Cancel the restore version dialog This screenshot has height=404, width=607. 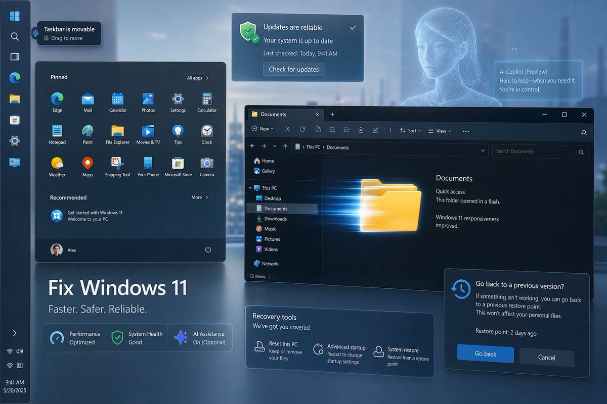pos(547,357)
